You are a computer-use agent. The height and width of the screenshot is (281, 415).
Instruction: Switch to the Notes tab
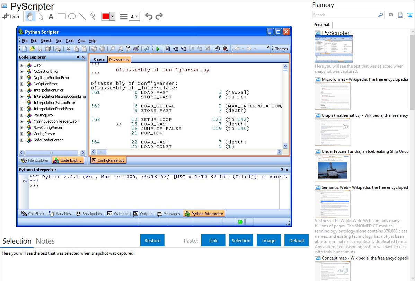click(x=45, y=241)
